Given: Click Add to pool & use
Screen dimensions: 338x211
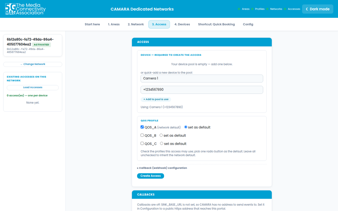Looking at the screenshot, I should [156, 99].
